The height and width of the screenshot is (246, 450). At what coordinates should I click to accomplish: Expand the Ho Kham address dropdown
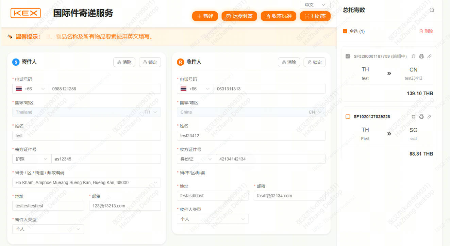86,183
